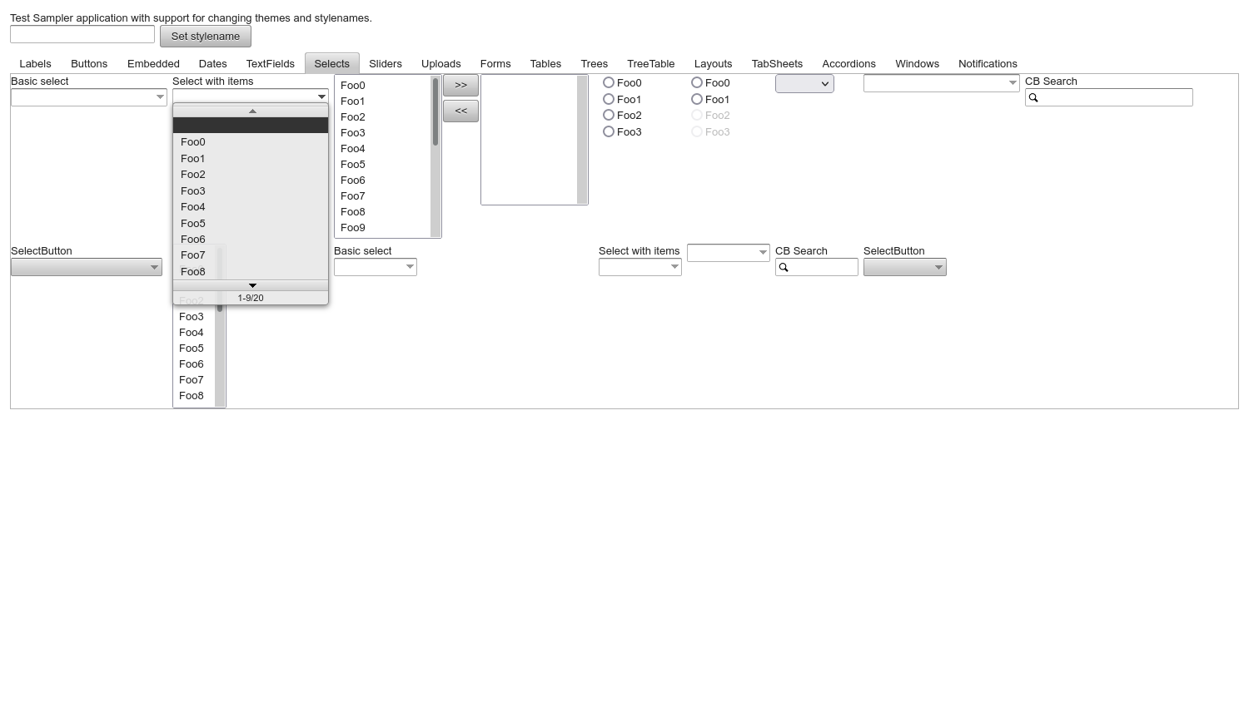Open the Windows tab
The width and height of the screenshot is (1249, 707).
917,63
